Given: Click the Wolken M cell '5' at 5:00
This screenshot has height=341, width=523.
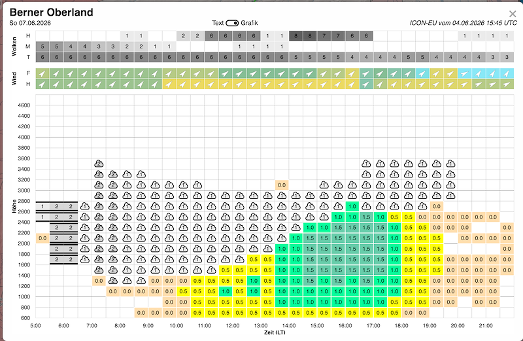Looking at the screenshot, I should (x=42, y=46).
